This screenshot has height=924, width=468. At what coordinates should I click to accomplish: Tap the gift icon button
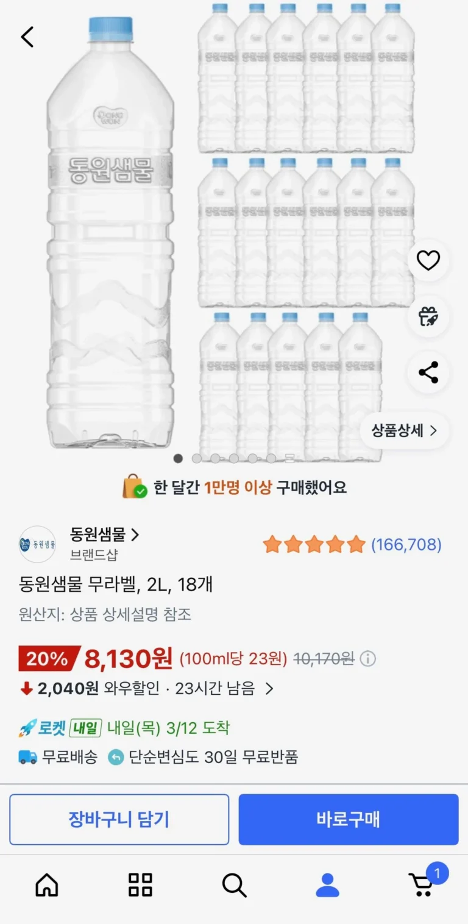pyautogui.click(x=428, y=316)
